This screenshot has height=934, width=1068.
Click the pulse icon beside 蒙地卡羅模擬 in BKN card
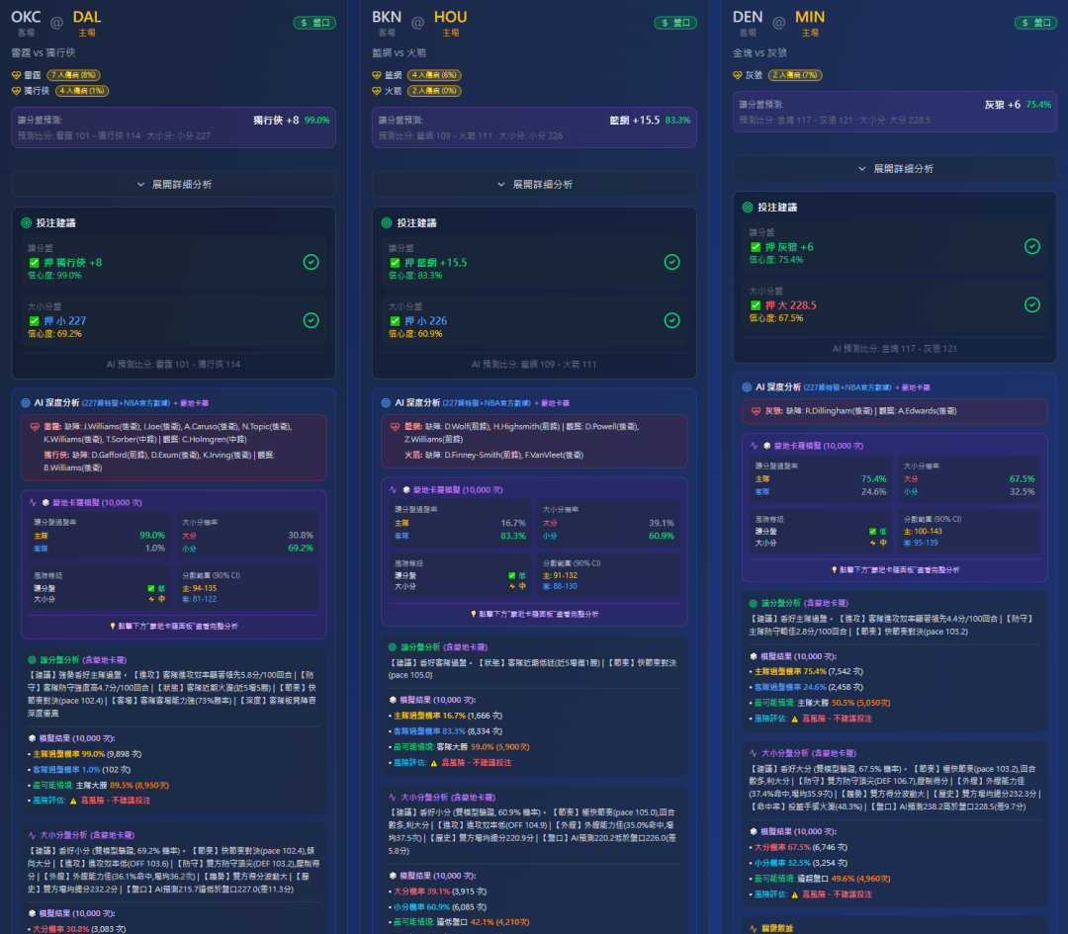[393, 489]
